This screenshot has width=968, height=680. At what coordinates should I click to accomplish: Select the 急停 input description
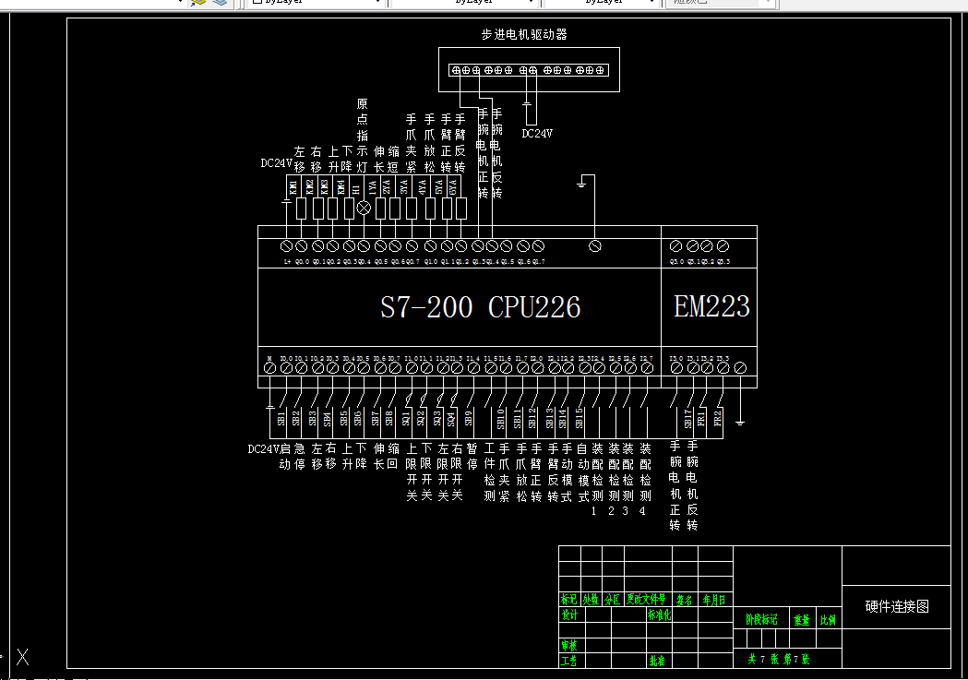pos(300,457)
